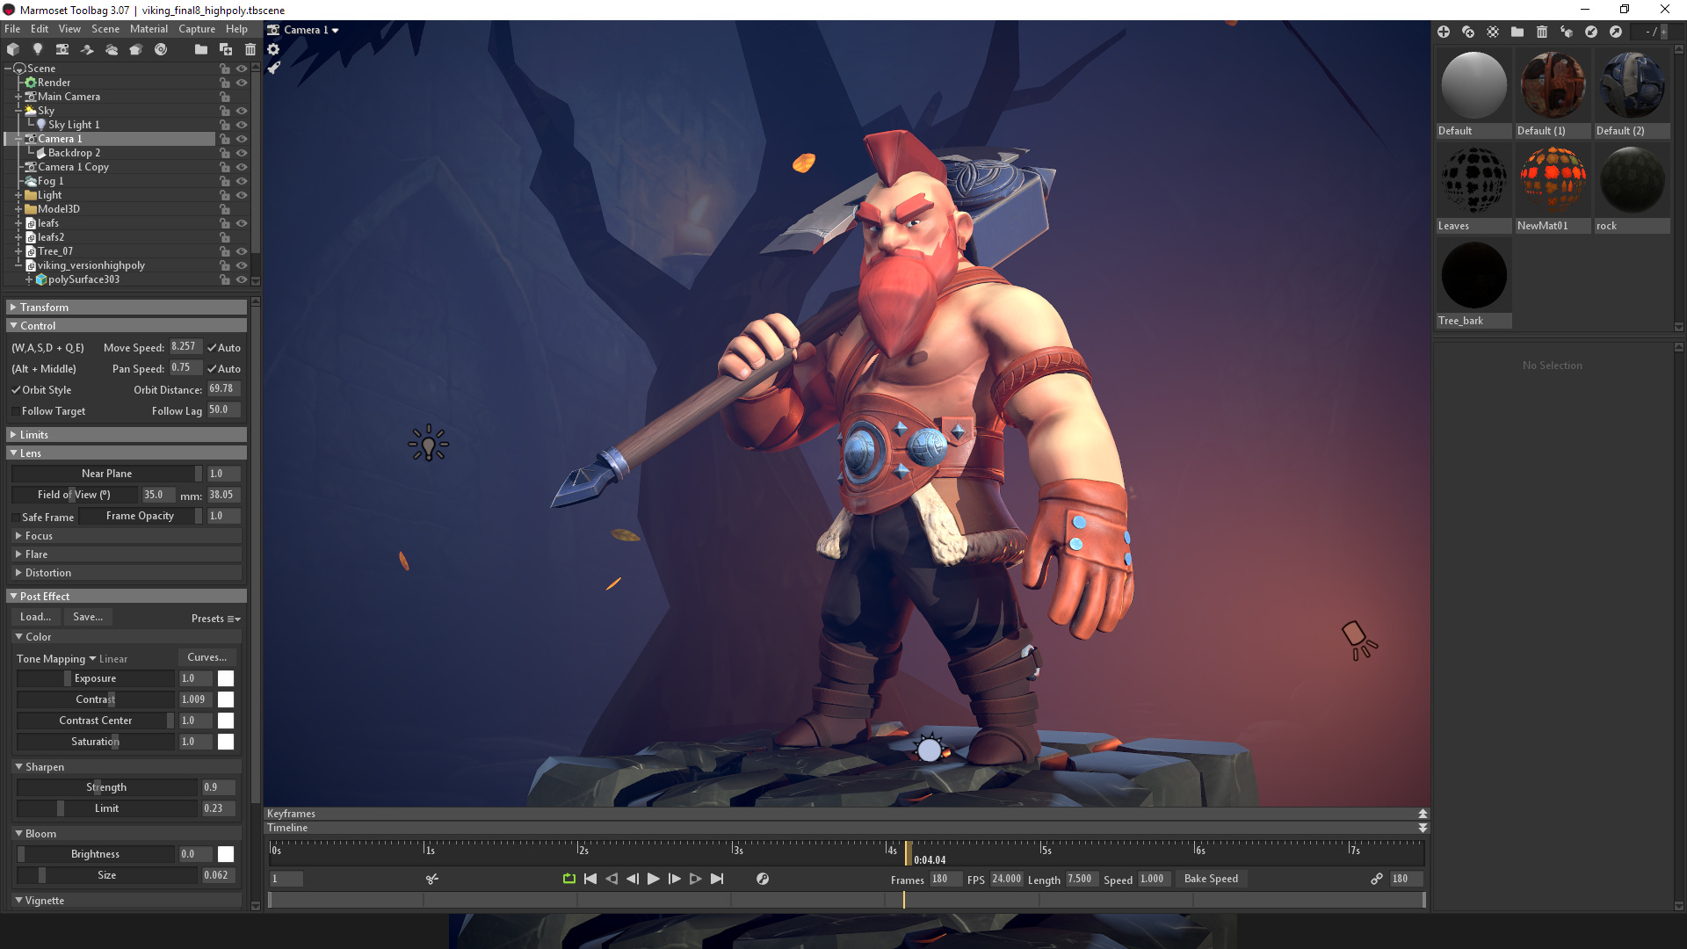This screenshot has height=949, width=1687.
Task: Enable the Safe Frame checkbox
Action: 16,518
